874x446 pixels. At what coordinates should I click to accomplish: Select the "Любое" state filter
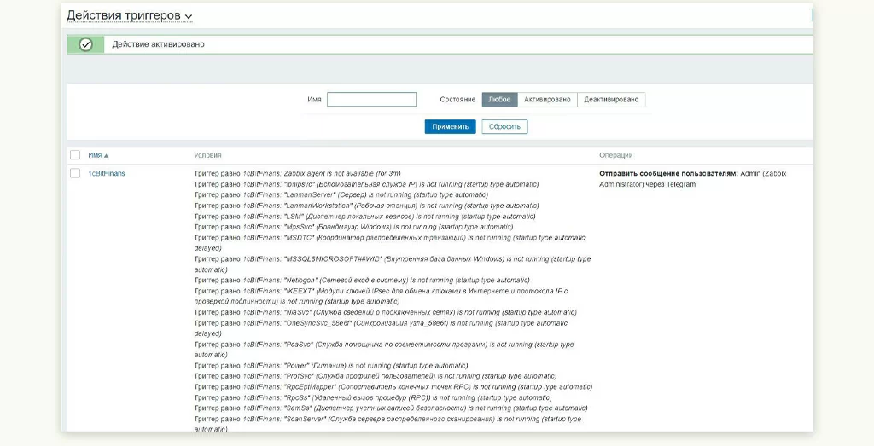(x=499, y=100)
